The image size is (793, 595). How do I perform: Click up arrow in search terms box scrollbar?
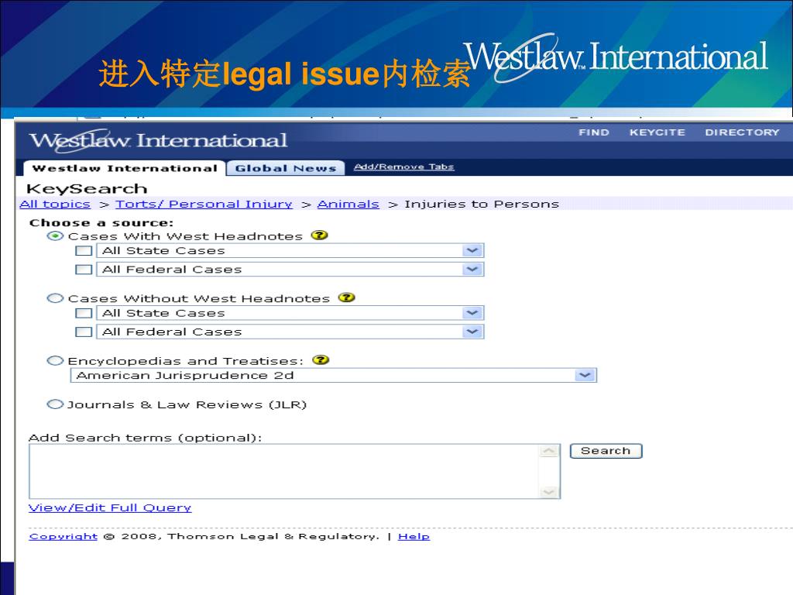pos(549,452)
